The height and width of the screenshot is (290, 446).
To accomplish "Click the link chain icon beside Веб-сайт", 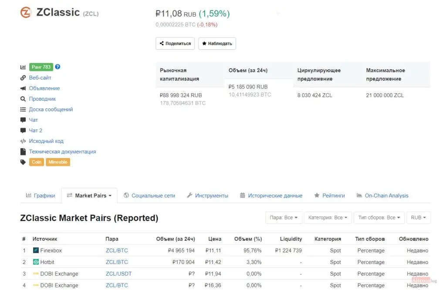I will [x=23, y=78].
